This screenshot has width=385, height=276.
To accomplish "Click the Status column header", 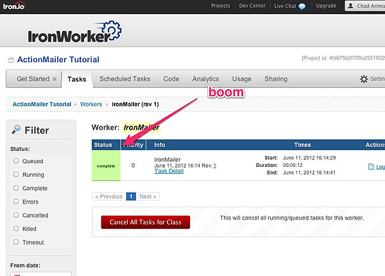I will [x=106, y=145].
